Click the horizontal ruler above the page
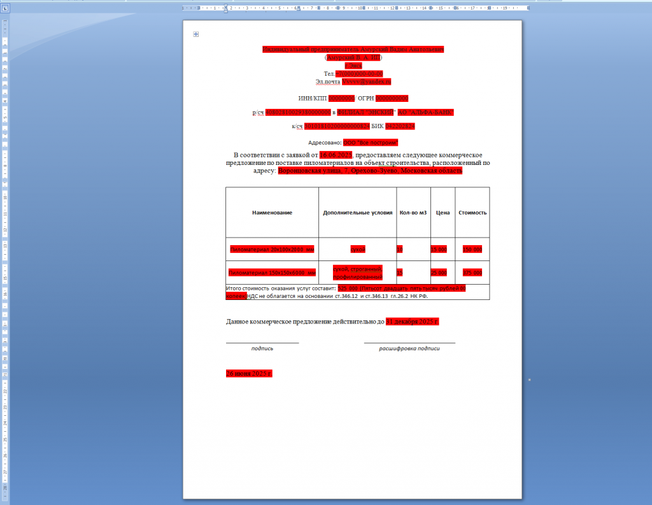Screen dimensions: 652x505 355,8
